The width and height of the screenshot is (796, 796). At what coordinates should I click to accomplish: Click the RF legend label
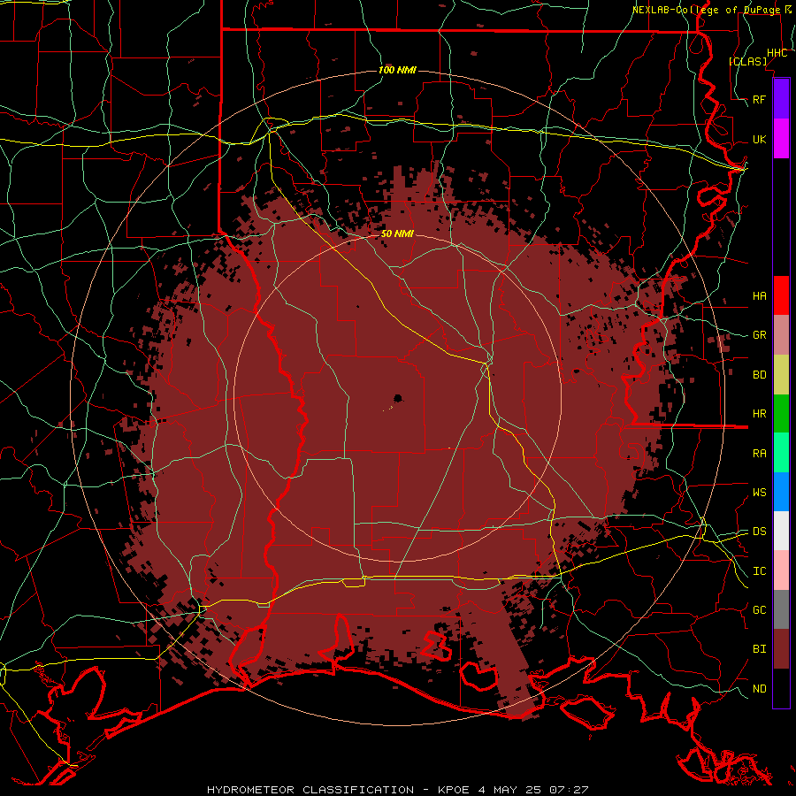(759, 99)
